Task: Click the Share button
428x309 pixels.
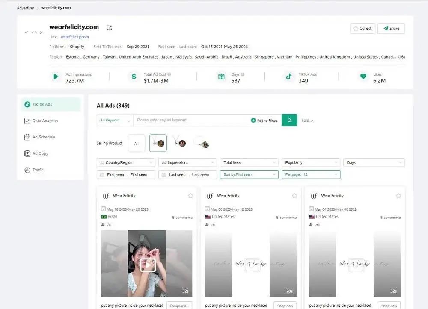Action: click(x=391, y=29)
